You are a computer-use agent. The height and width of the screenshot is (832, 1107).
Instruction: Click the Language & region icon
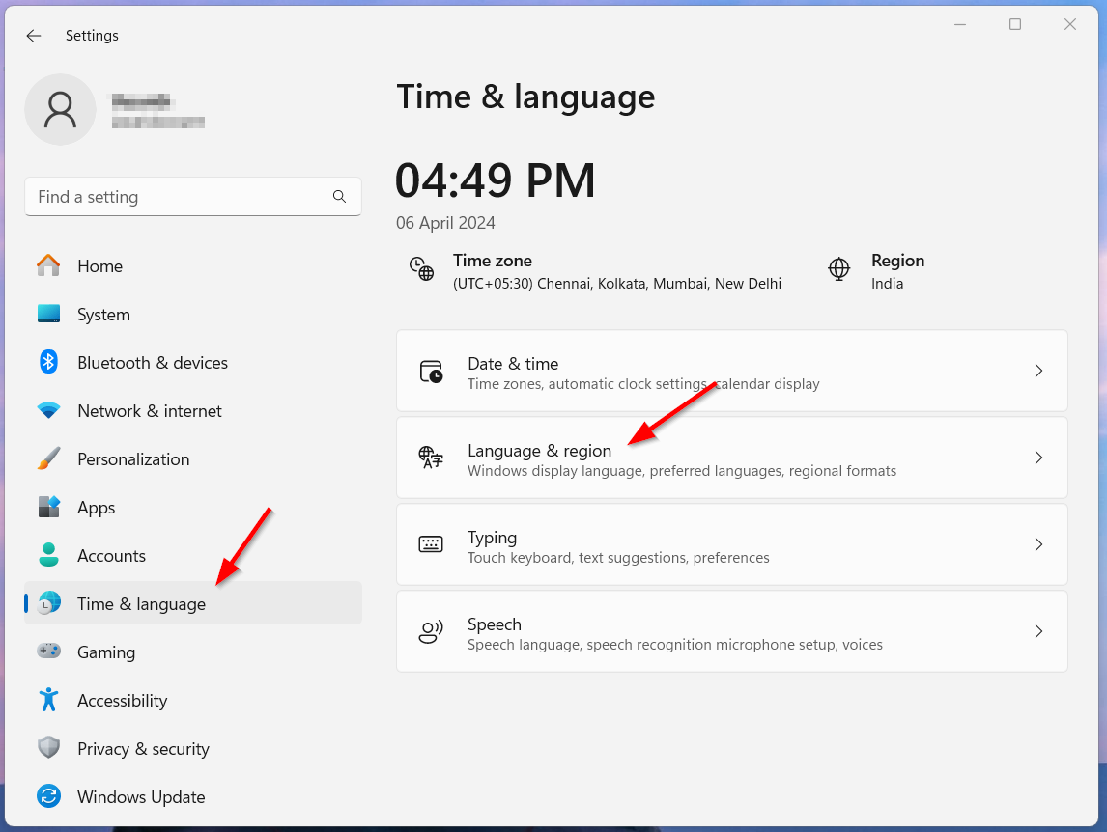[432, 458]
